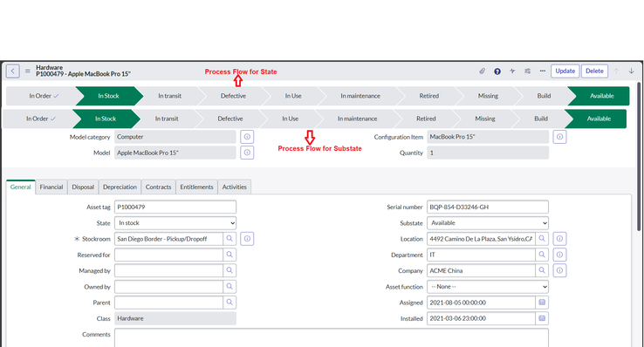Switch to the General tab
The image size is (644, 347).
(21, 187)
